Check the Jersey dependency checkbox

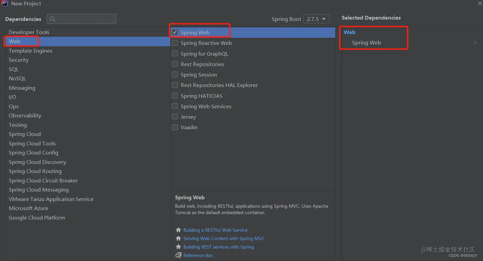[175, 116]
